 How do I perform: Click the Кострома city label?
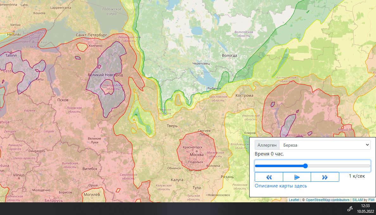click(x=244, y=95)
